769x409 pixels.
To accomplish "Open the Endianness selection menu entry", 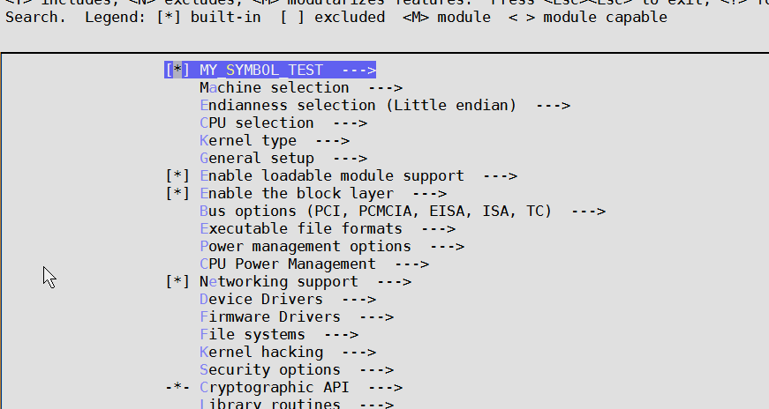I will pos(358,106).
